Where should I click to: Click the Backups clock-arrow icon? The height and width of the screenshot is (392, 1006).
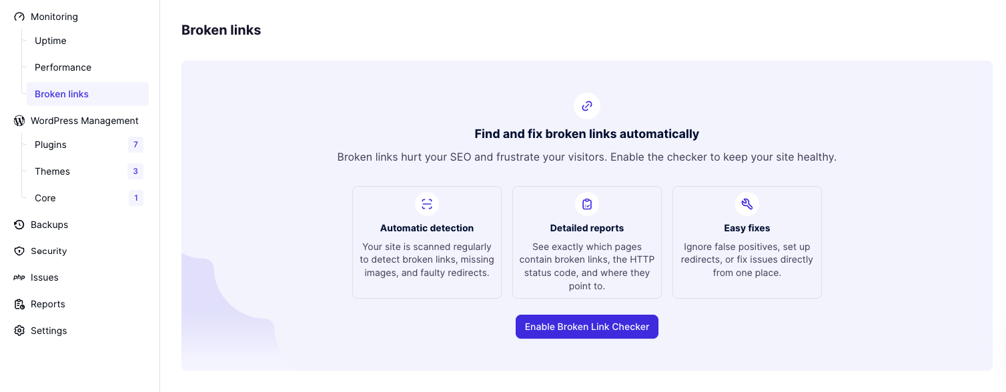click(19, 225)
